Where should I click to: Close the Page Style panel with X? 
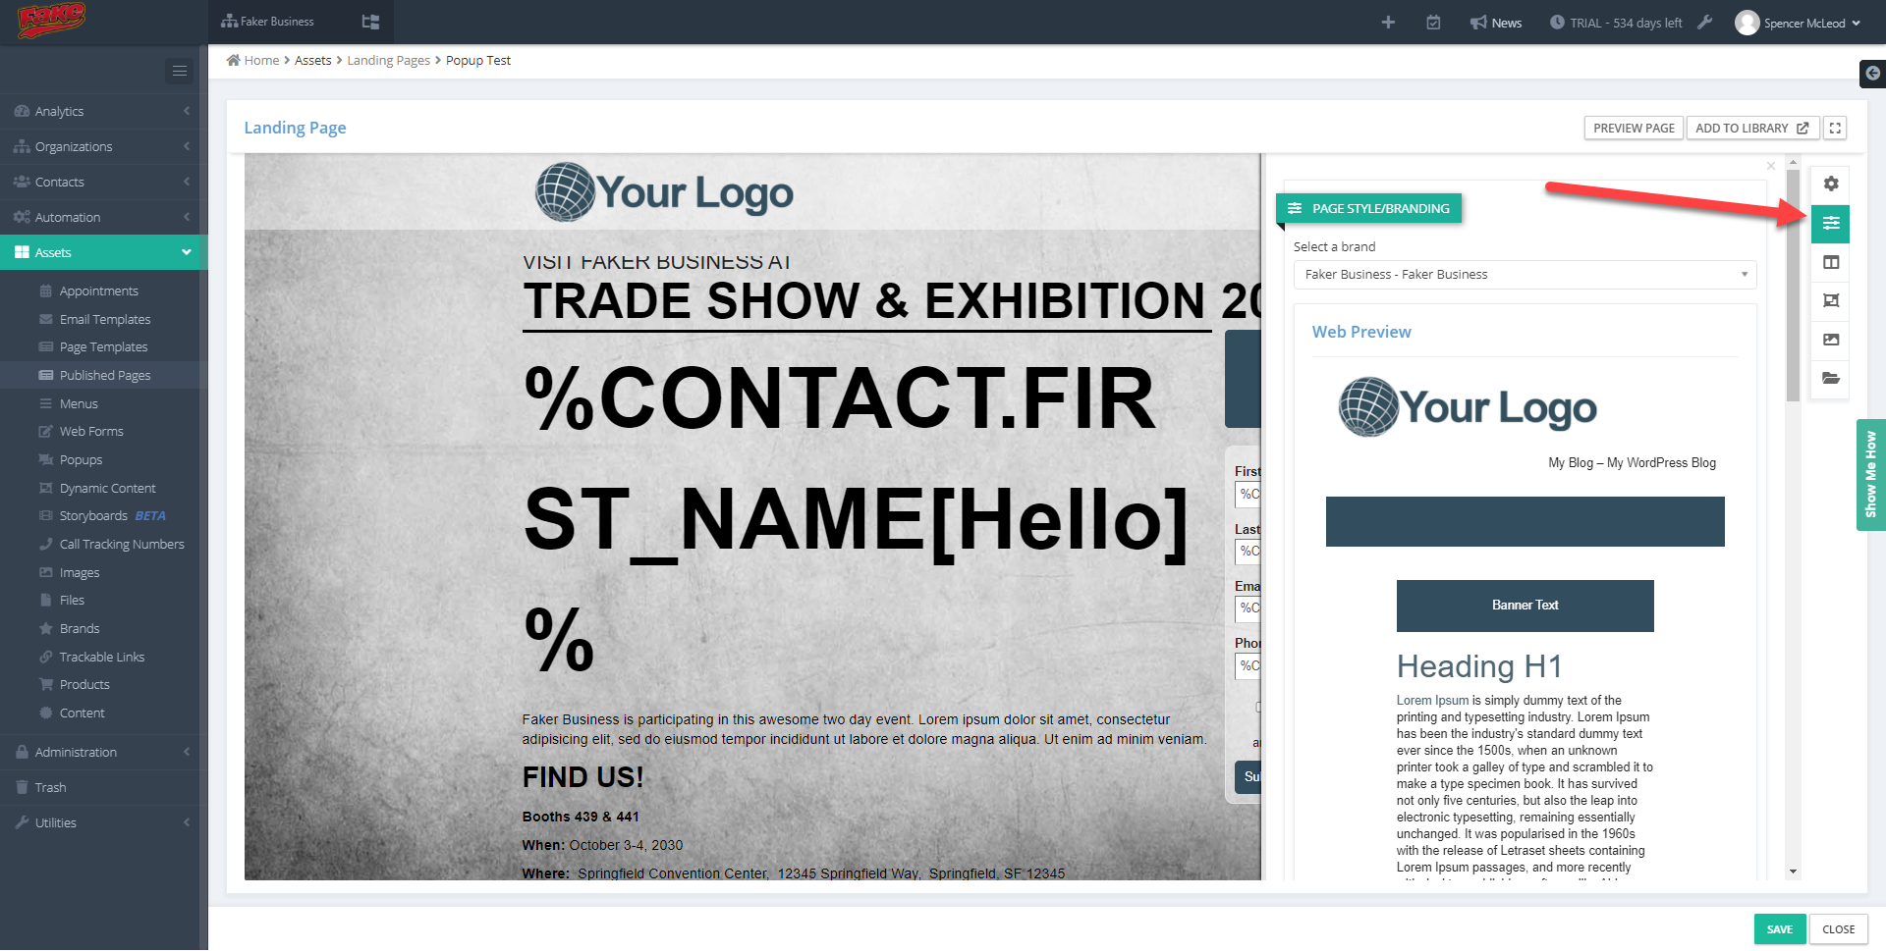coord(1771,166)
